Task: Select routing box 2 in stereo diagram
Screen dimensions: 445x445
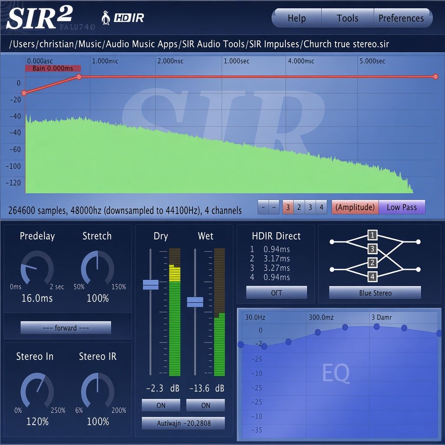Action: tap(372, 262)
